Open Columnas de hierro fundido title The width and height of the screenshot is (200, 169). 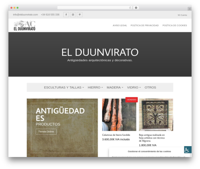point(116,135)
